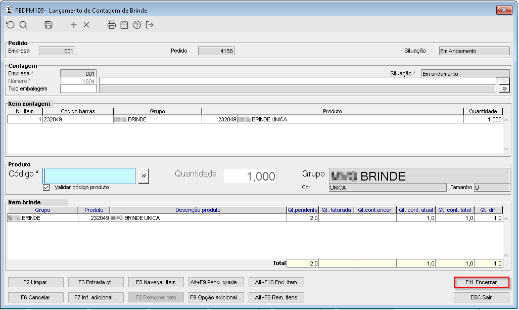
Task: Click Qt. cont. atual column header
Action: [416, 210]
